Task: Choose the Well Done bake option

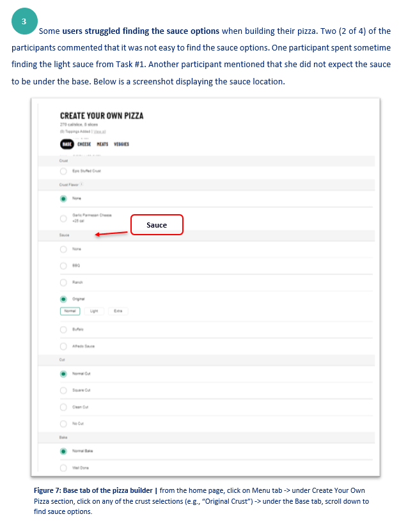Action: click(x=63, y=467)
